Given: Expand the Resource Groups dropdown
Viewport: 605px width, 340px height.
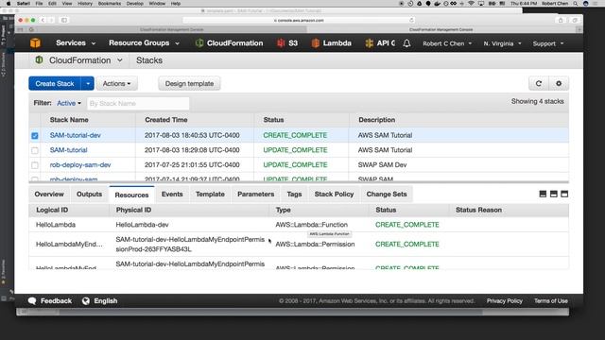Looking at the screenshot, I should point(144,43).
